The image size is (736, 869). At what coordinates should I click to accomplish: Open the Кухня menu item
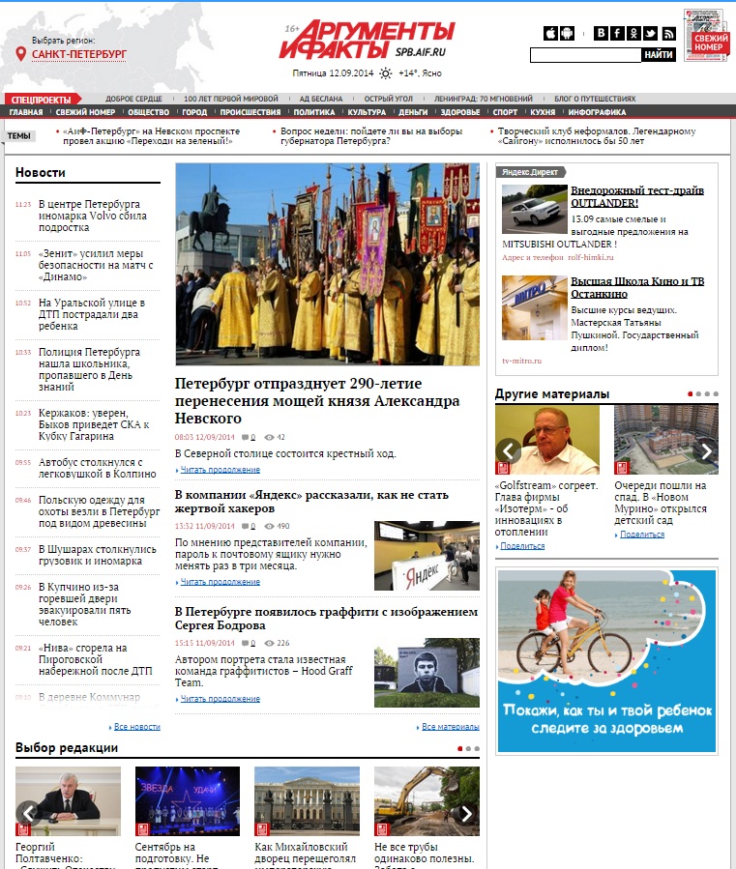tap(543, 112)
